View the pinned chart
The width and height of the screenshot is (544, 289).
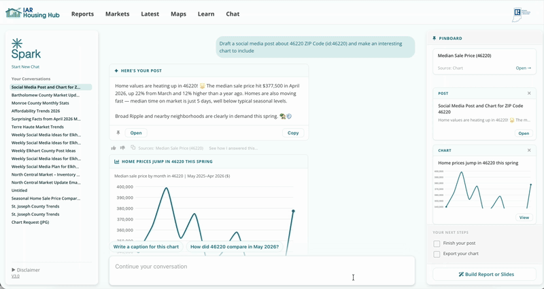pos(524,218)
